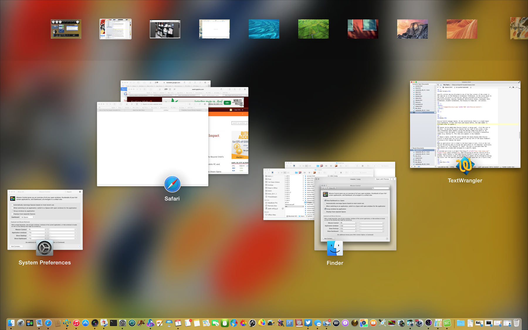Open Mission Control F9 shortcut popup
528x330 pixels.
tap(37, 229)
